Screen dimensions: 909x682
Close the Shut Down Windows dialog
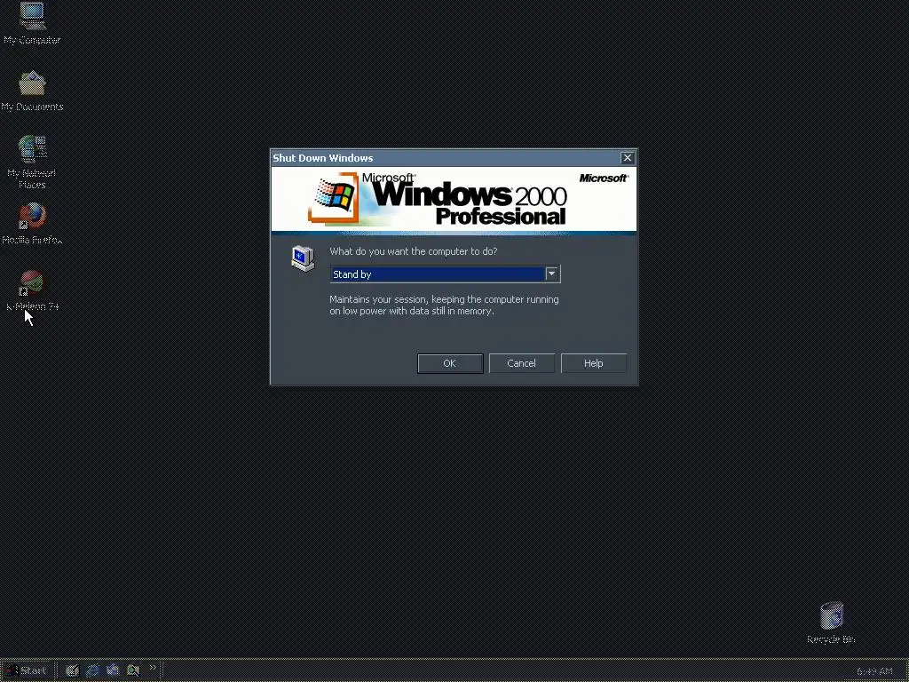click(x=628, y=158)
